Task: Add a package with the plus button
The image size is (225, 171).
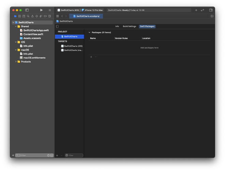Action: (x=91, y=57)
